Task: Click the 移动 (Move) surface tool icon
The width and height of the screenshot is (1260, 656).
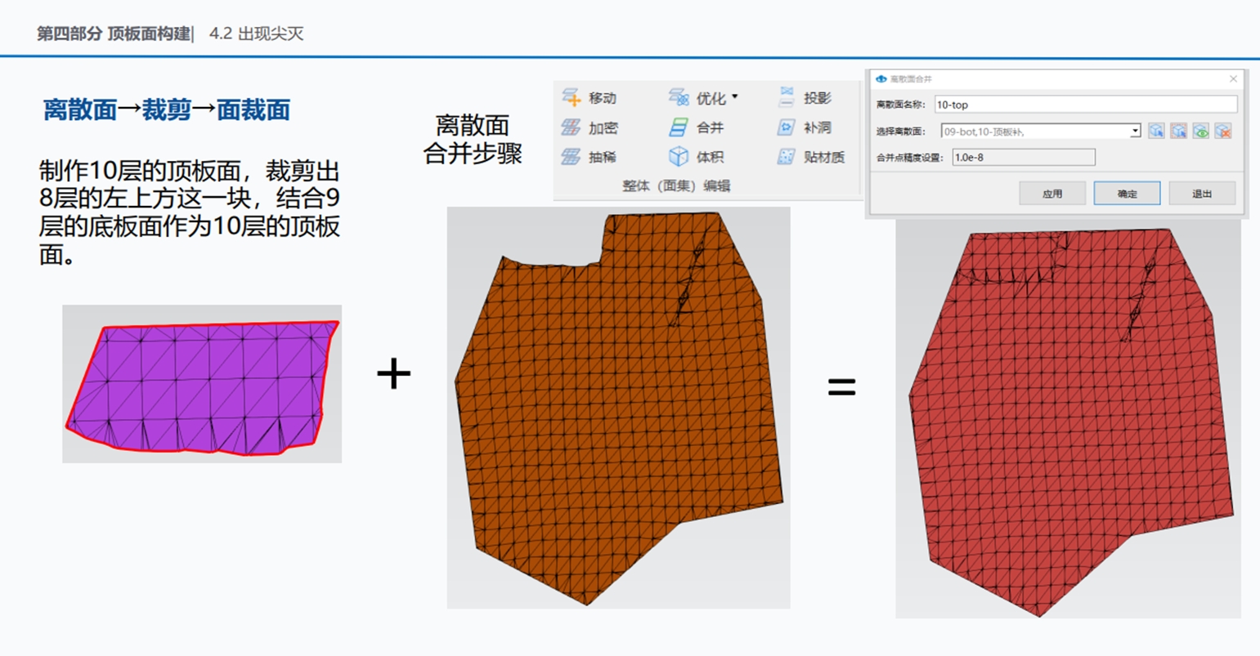Action: [x=572, y=98]
